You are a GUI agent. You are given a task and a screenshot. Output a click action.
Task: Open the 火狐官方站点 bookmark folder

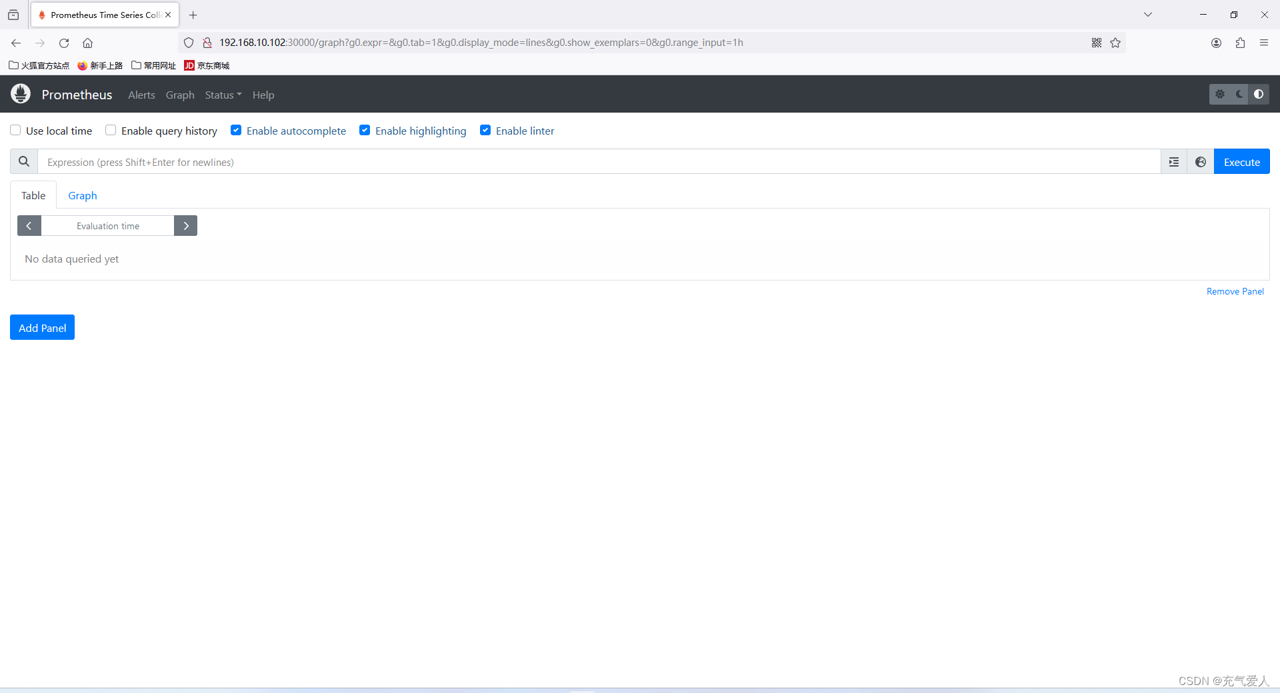point(39,65)
